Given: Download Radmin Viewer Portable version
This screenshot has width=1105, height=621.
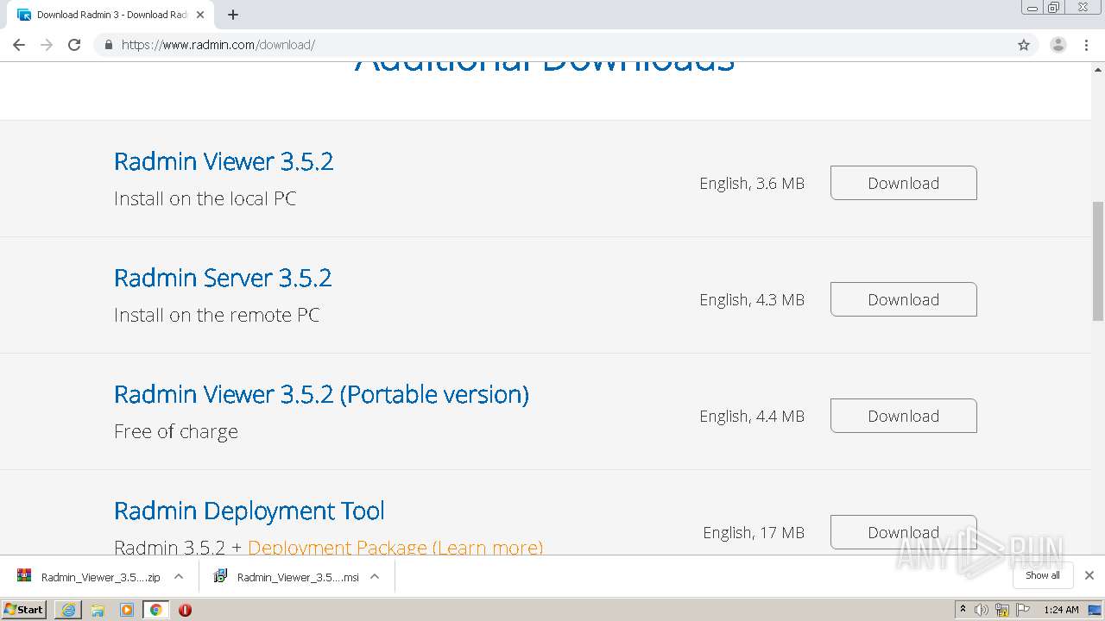Looking at the screenshot, I should click(x=903, y=416).
